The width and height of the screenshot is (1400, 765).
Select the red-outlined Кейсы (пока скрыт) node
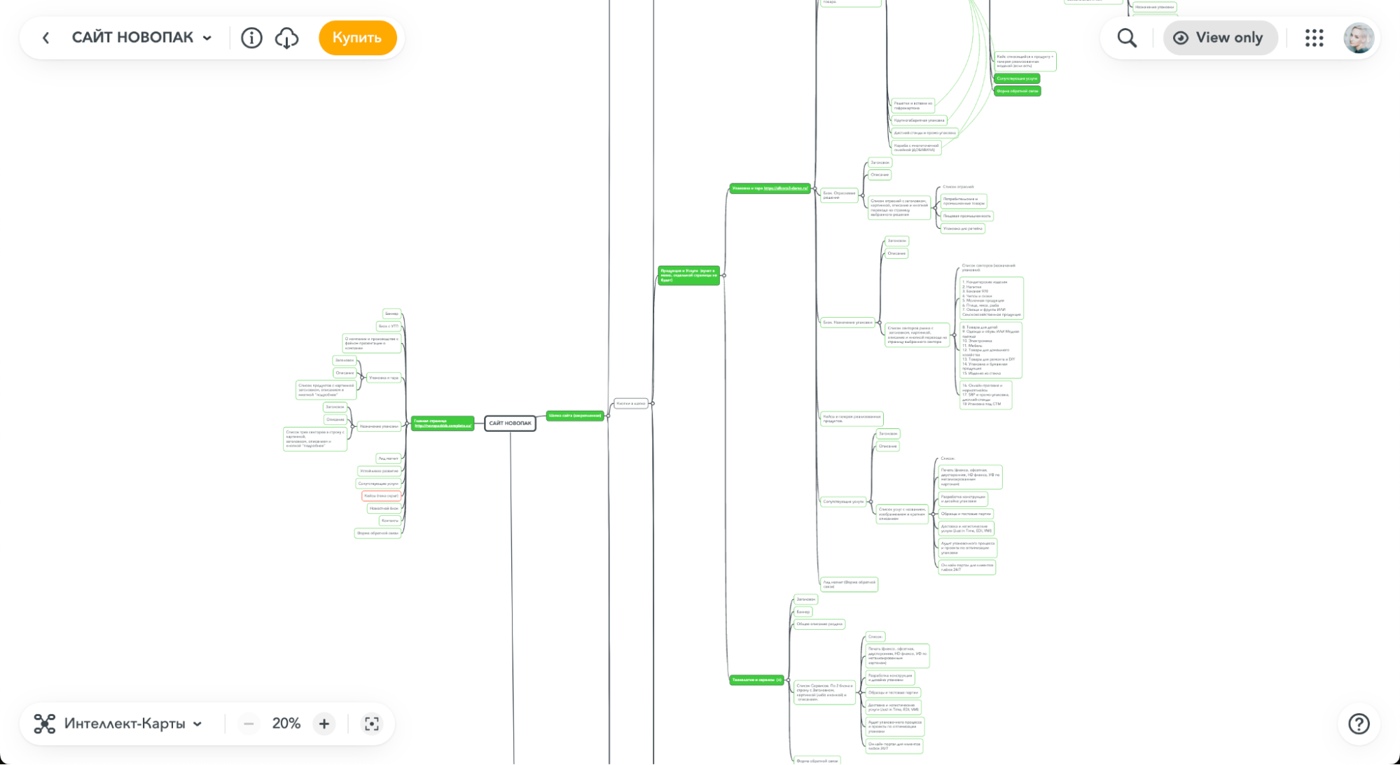(x=381, y=496)
